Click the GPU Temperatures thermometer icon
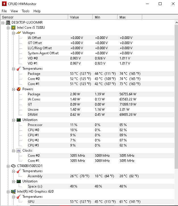Image resolution: width=178 pixels, height=206 pixels. [19, 197]
